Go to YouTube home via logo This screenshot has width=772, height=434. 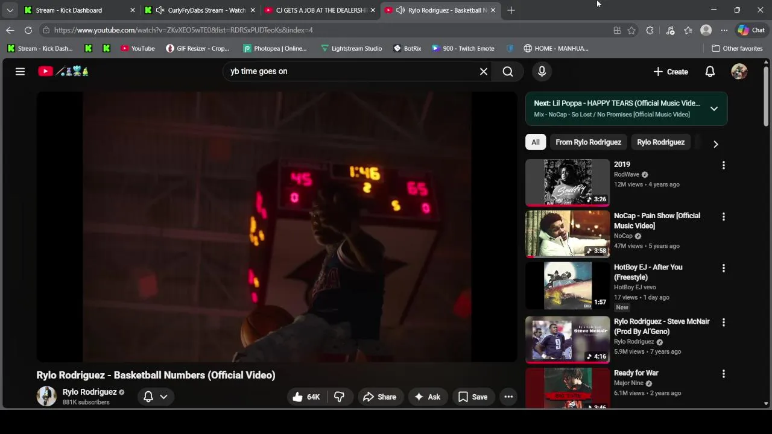[63, 71]
